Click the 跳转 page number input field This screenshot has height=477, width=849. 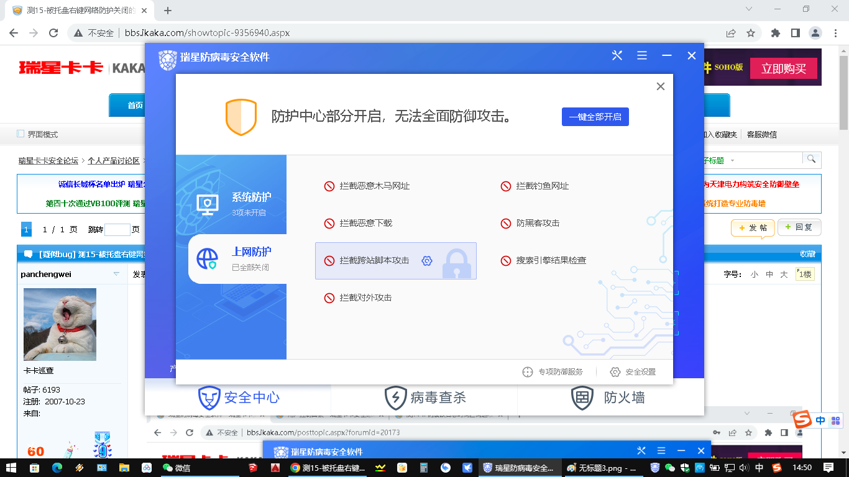pos(117,229)
